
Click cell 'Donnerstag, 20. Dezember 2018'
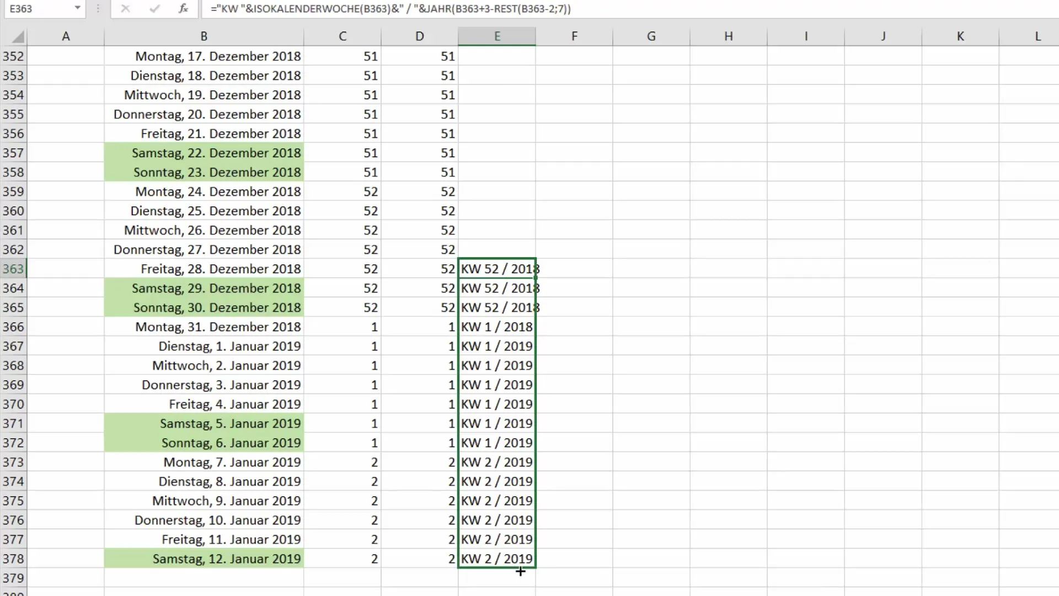(204, 114)
